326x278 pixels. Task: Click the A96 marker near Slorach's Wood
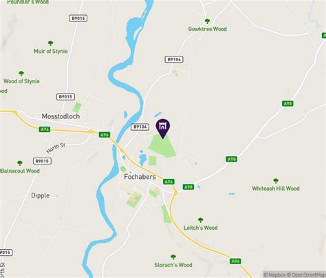[x=235, y=261]
